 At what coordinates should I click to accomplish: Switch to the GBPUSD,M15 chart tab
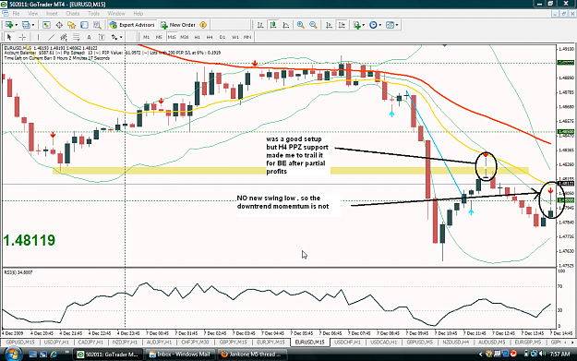pos(20,343)
